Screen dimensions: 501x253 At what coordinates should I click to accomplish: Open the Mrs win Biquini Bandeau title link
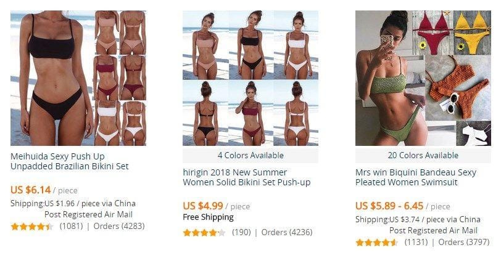(x=416, y=177)
